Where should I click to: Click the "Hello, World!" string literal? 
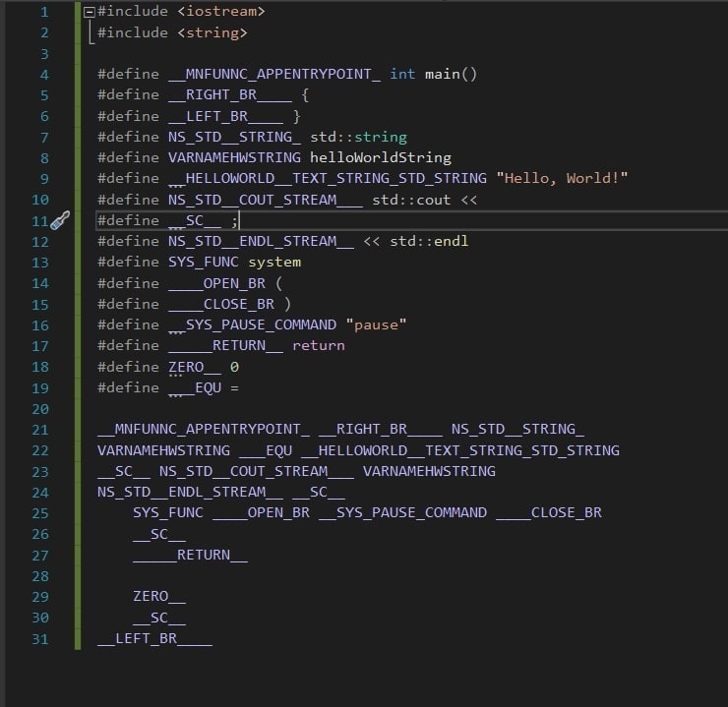click(562, 178)
